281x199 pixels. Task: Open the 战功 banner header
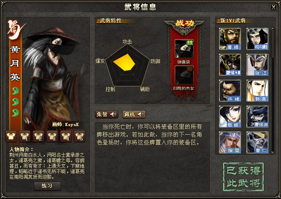[184, 23]
